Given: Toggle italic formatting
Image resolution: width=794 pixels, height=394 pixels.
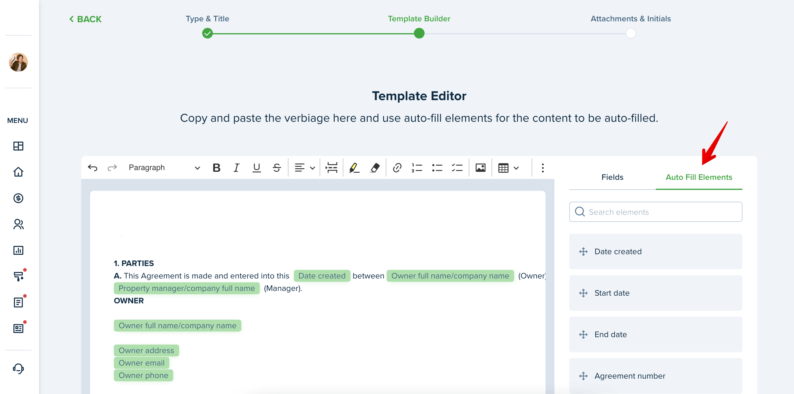Looking at the screenshot, I should (236, 168).
